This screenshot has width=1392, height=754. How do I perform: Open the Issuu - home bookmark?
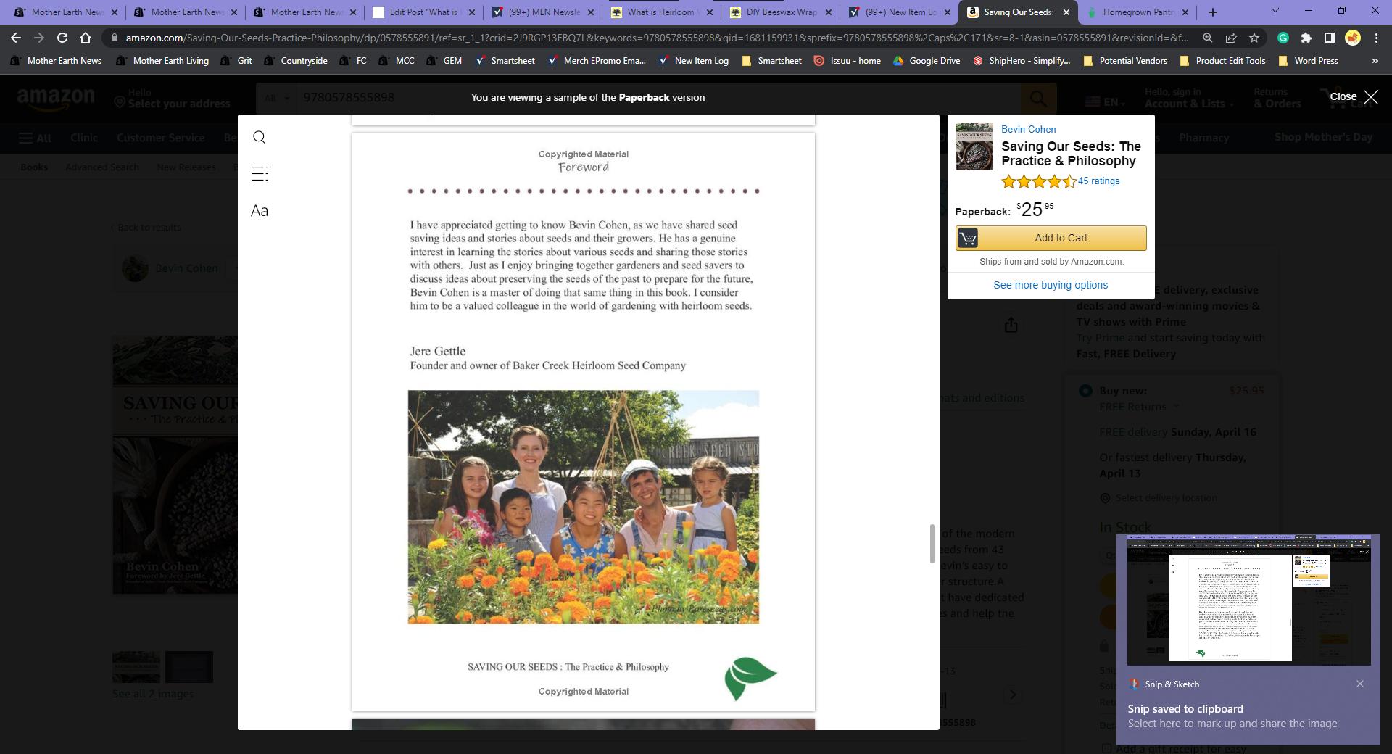pos(847,61)
